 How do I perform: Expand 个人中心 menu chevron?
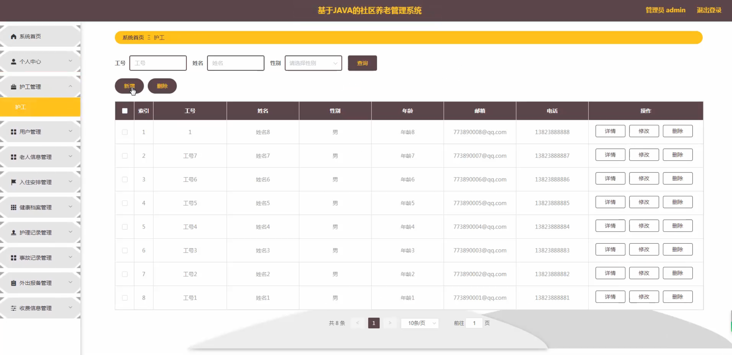point(70,61)
